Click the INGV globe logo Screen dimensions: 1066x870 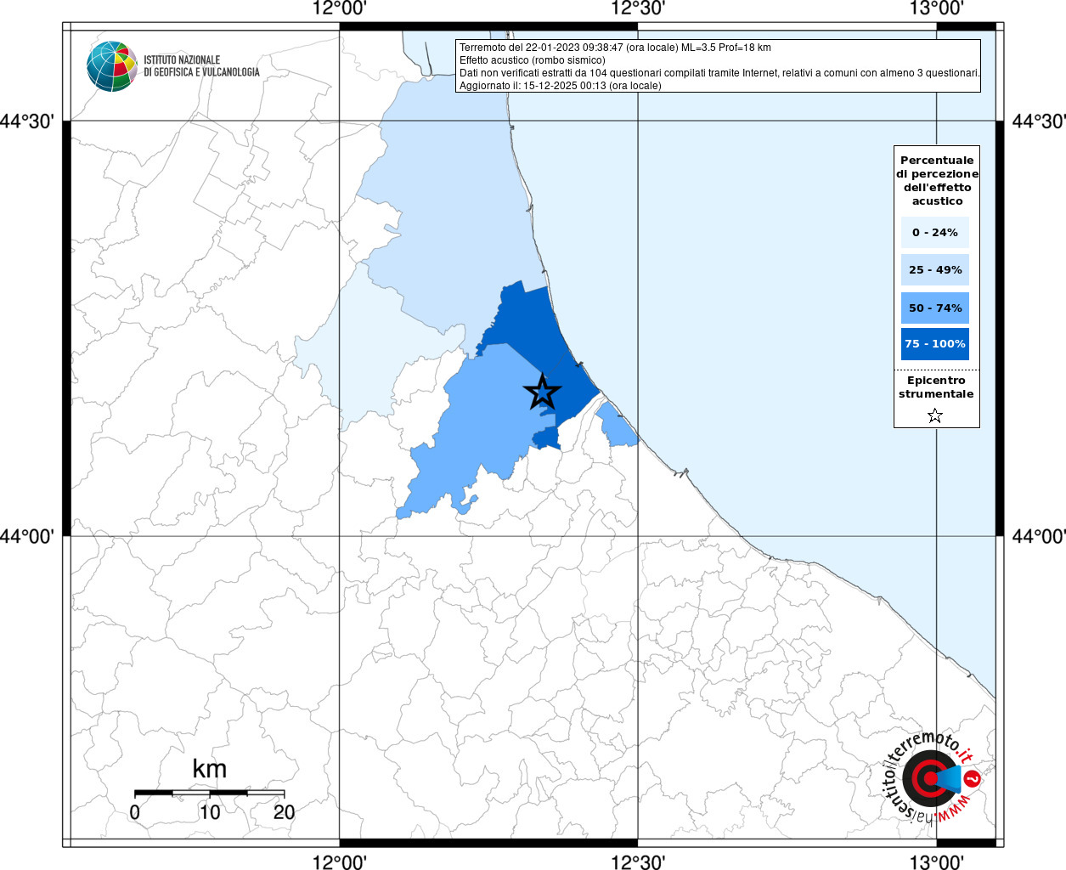[112, 66]
